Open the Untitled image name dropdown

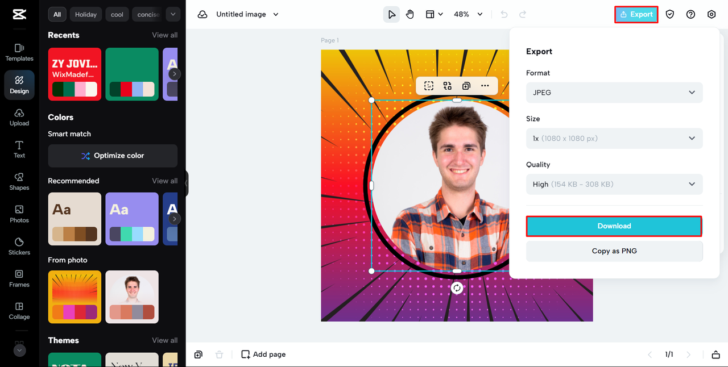point(247,14)
